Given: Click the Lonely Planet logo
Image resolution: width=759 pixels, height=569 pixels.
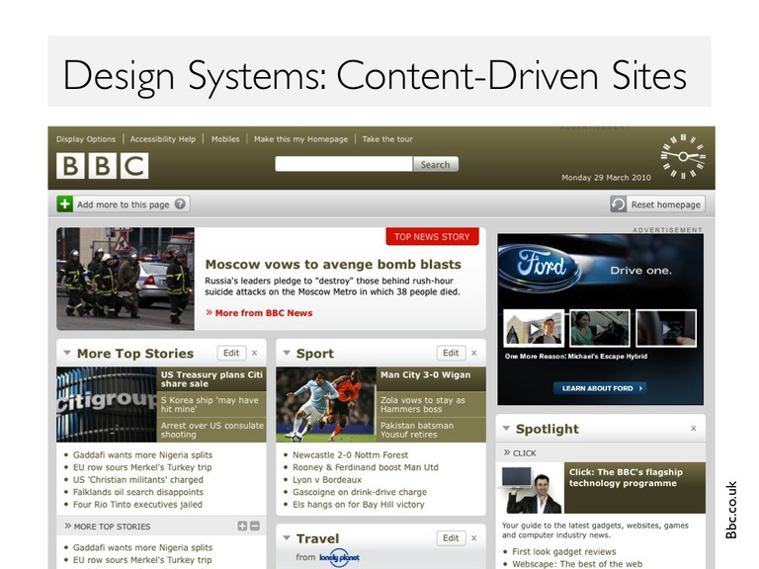Looking at the screenshot, I should pyautogui.click(x=339, y=558).
